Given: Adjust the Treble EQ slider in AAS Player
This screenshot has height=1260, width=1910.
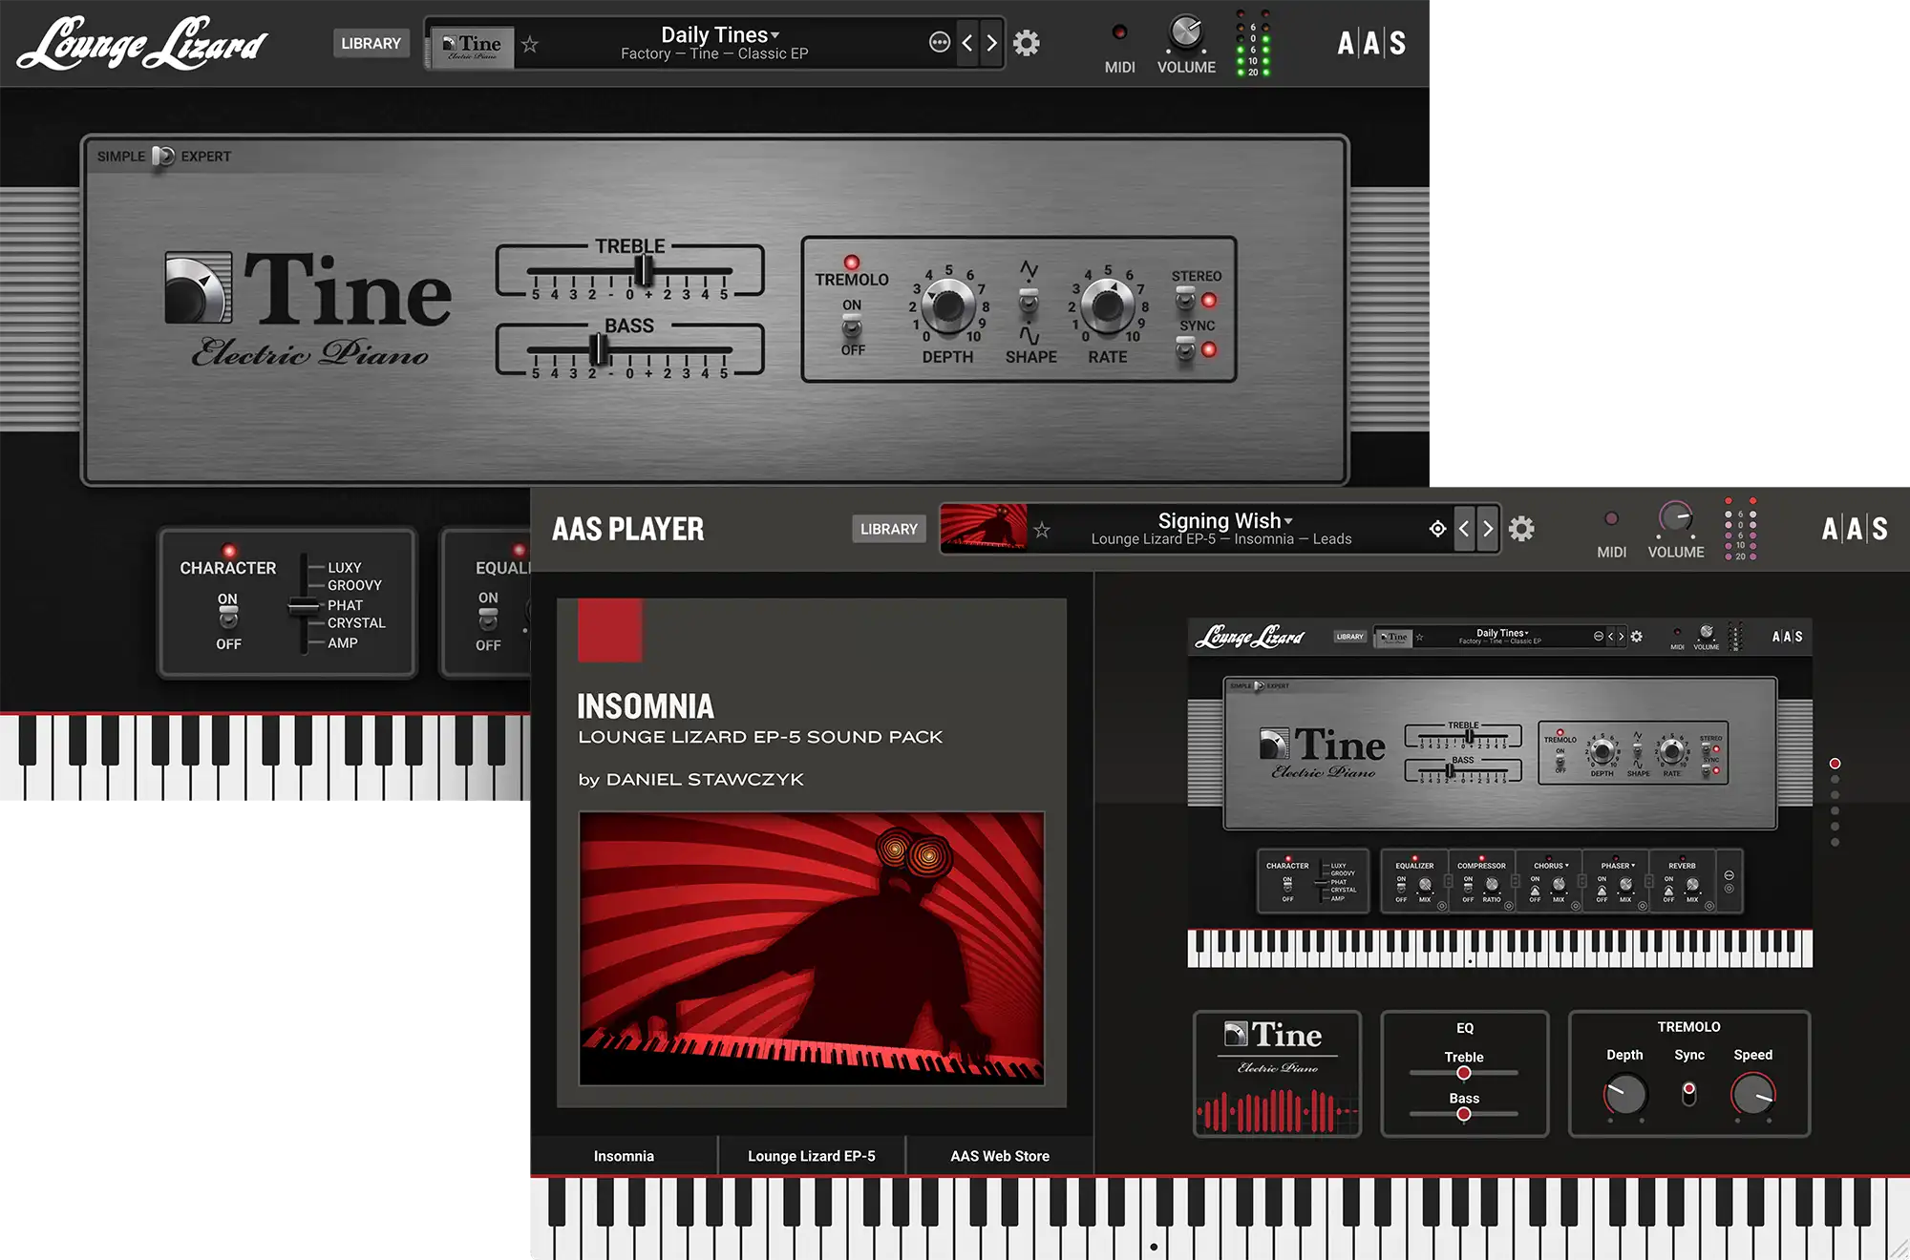Looking at the screenshot, I should coord(1463,1073).
